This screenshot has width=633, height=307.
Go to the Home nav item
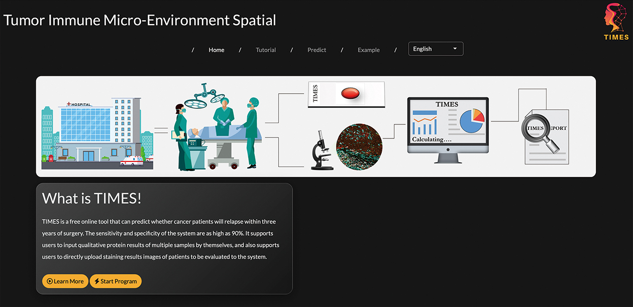point(217,50)
